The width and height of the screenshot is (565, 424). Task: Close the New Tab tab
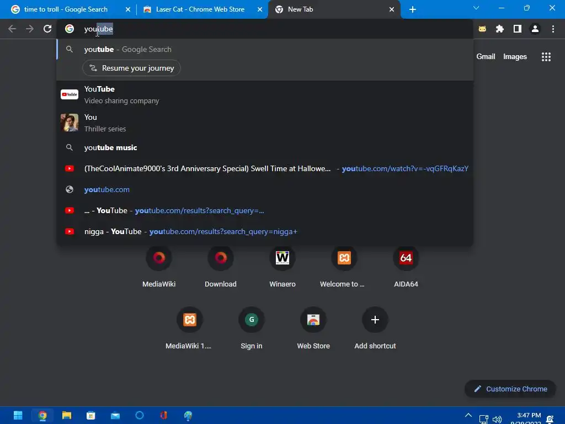[392, 9]
